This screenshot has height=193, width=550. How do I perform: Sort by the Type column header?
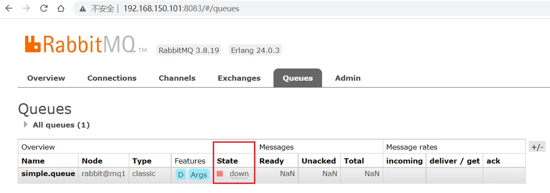coord(142,161)
